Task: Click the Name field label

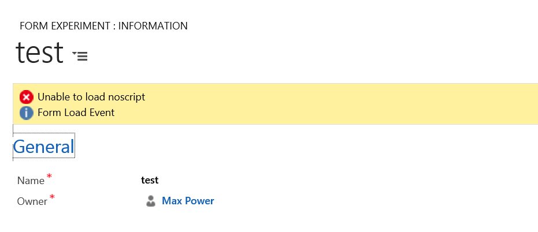Action: [x=31, y=181]
